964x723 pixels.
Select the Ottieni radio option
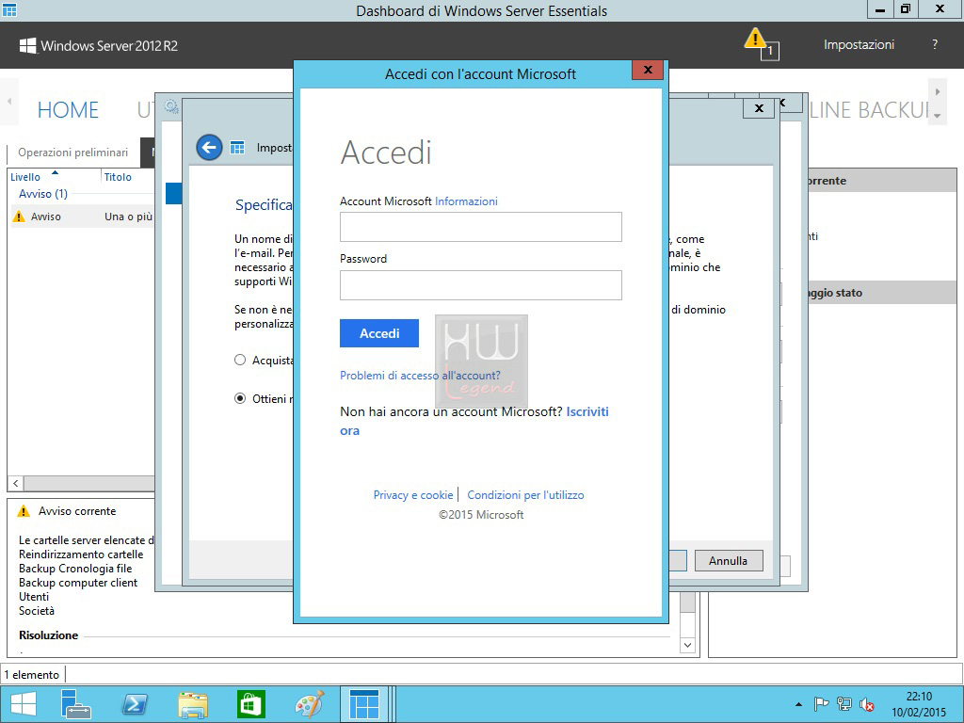(240, 398)
